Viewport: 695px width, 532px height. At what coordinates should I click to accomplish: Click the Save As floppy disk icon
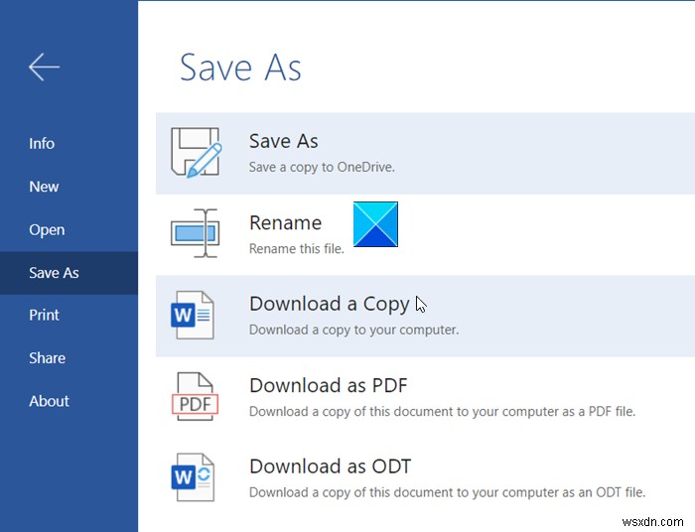tap(196, 153)
